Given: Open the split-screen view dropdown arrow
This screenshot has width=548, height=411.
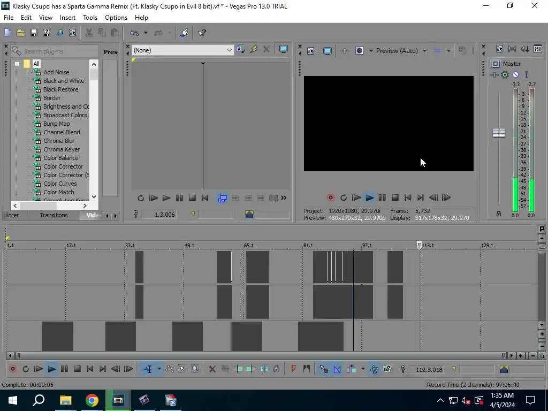Looking at the screenshot, I should [371, 51].
